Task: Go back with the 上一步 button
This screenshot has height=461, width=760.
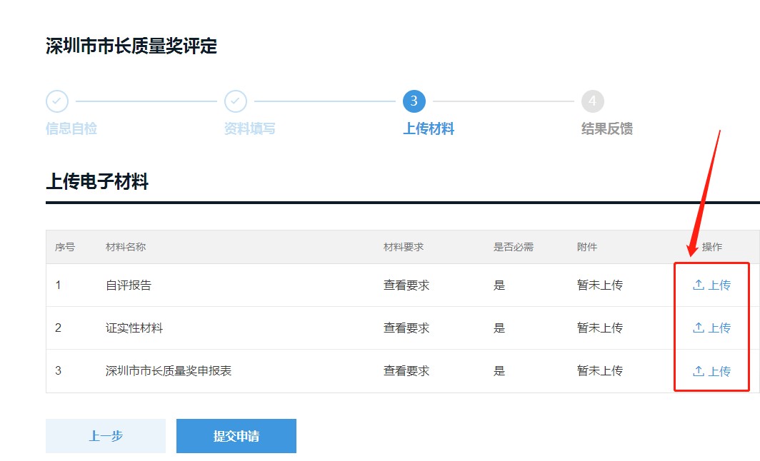Action: (x=106, y=436)
